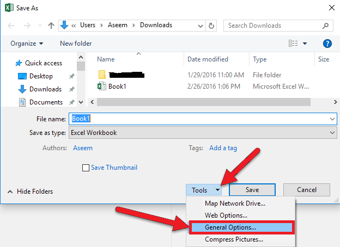Expand the Save as type dropdown
Image resolution: width=340 pixels, height=247 pixels.
point(332,133)
